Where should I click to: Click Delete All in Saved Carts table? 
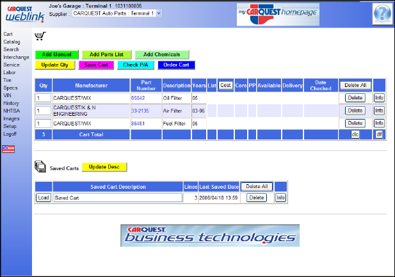point(257,187)
